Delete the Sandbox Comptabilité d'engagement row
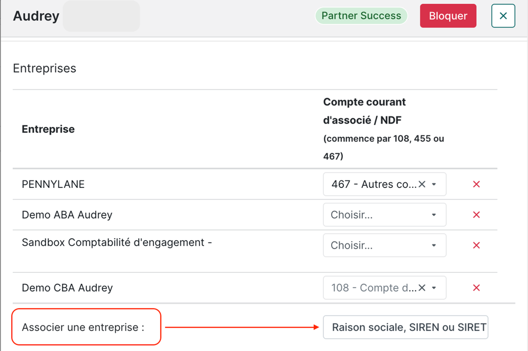 476,245
